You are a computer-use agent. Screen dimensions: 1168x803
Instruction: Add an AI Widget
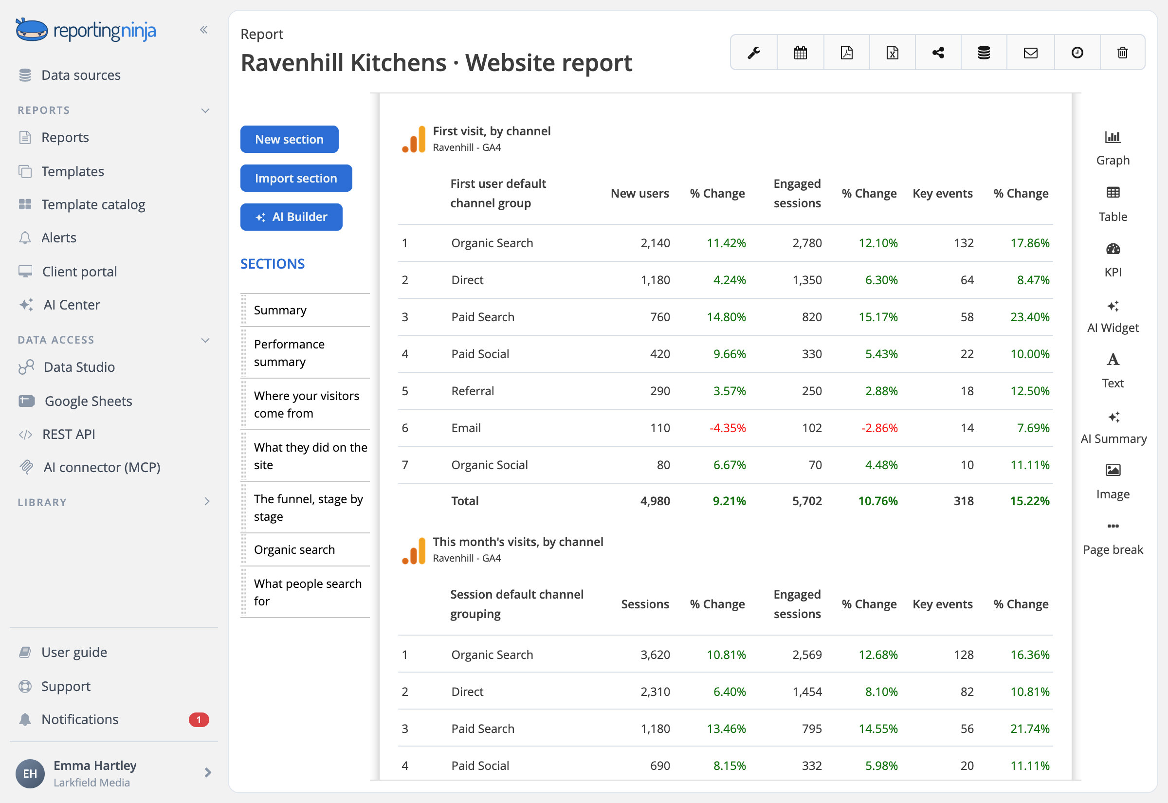(x=1113, y=316)
